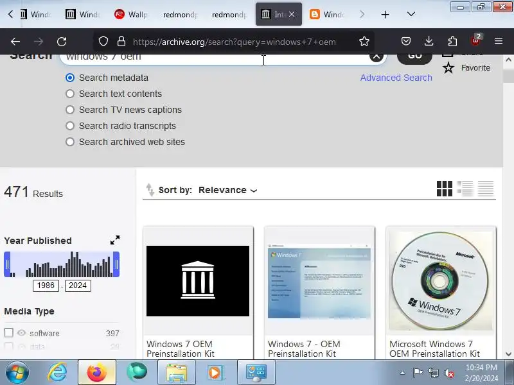Click the clock showing 10:34 PM
Image resolution: width=514 pixels, height=385 pixels.
point(481,367)
